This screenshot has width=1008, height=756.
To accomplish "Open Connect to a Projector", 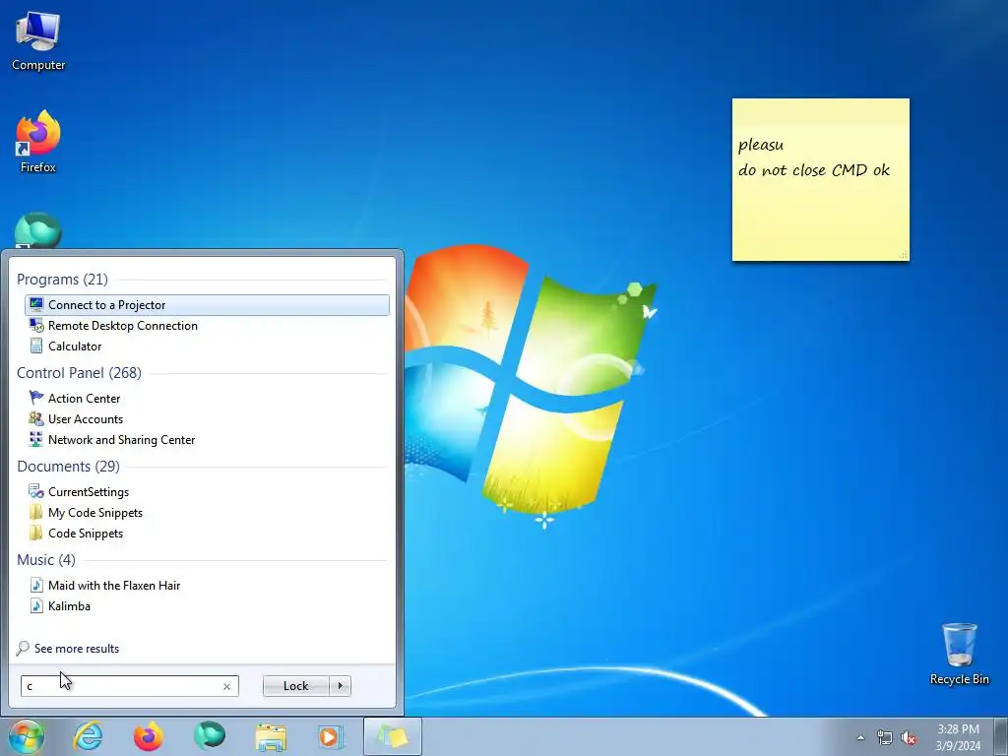I will [x=207, y=305].
